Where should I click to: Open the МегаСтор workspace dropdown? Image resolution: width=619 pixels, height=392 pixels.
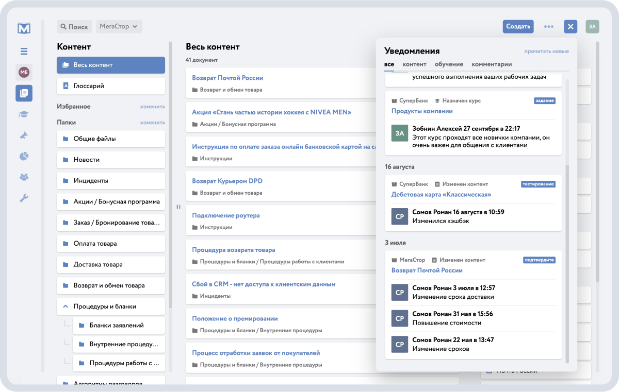(x=119, y=26)
